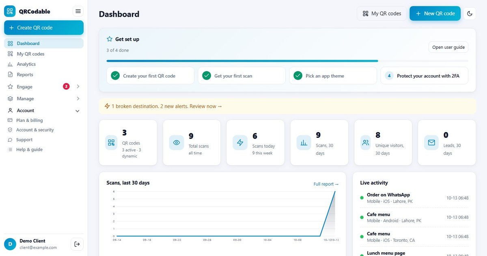This screenshot has height=256, width=487.
Task: Click the QR codes stat card icon
Action: click(111, 143)
